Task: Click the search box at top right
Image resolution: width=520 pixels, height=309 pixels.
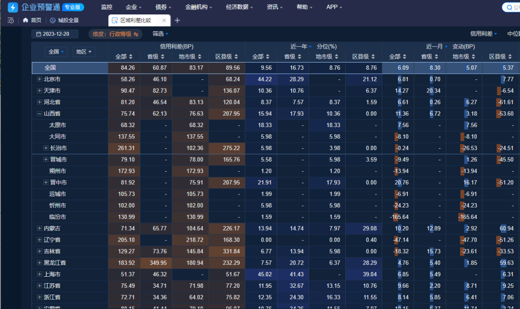Action: click(511, 7)
